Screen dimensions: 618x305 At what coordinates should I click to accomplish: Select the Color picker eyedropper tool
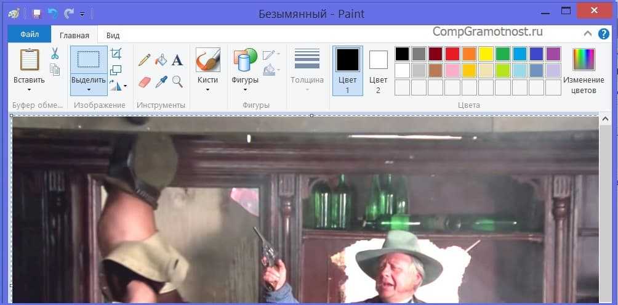coord(161,81)
